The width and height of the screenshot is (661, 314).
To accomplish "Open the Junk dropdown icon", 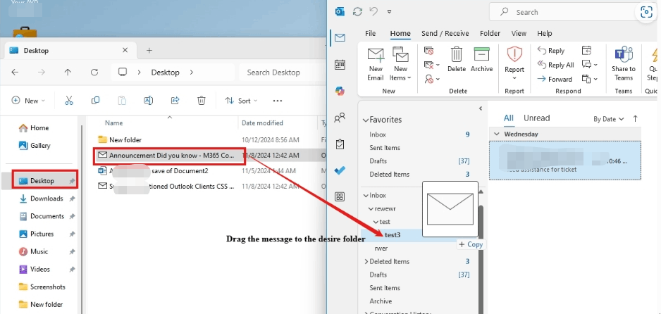I will click(x=432, y=79).
